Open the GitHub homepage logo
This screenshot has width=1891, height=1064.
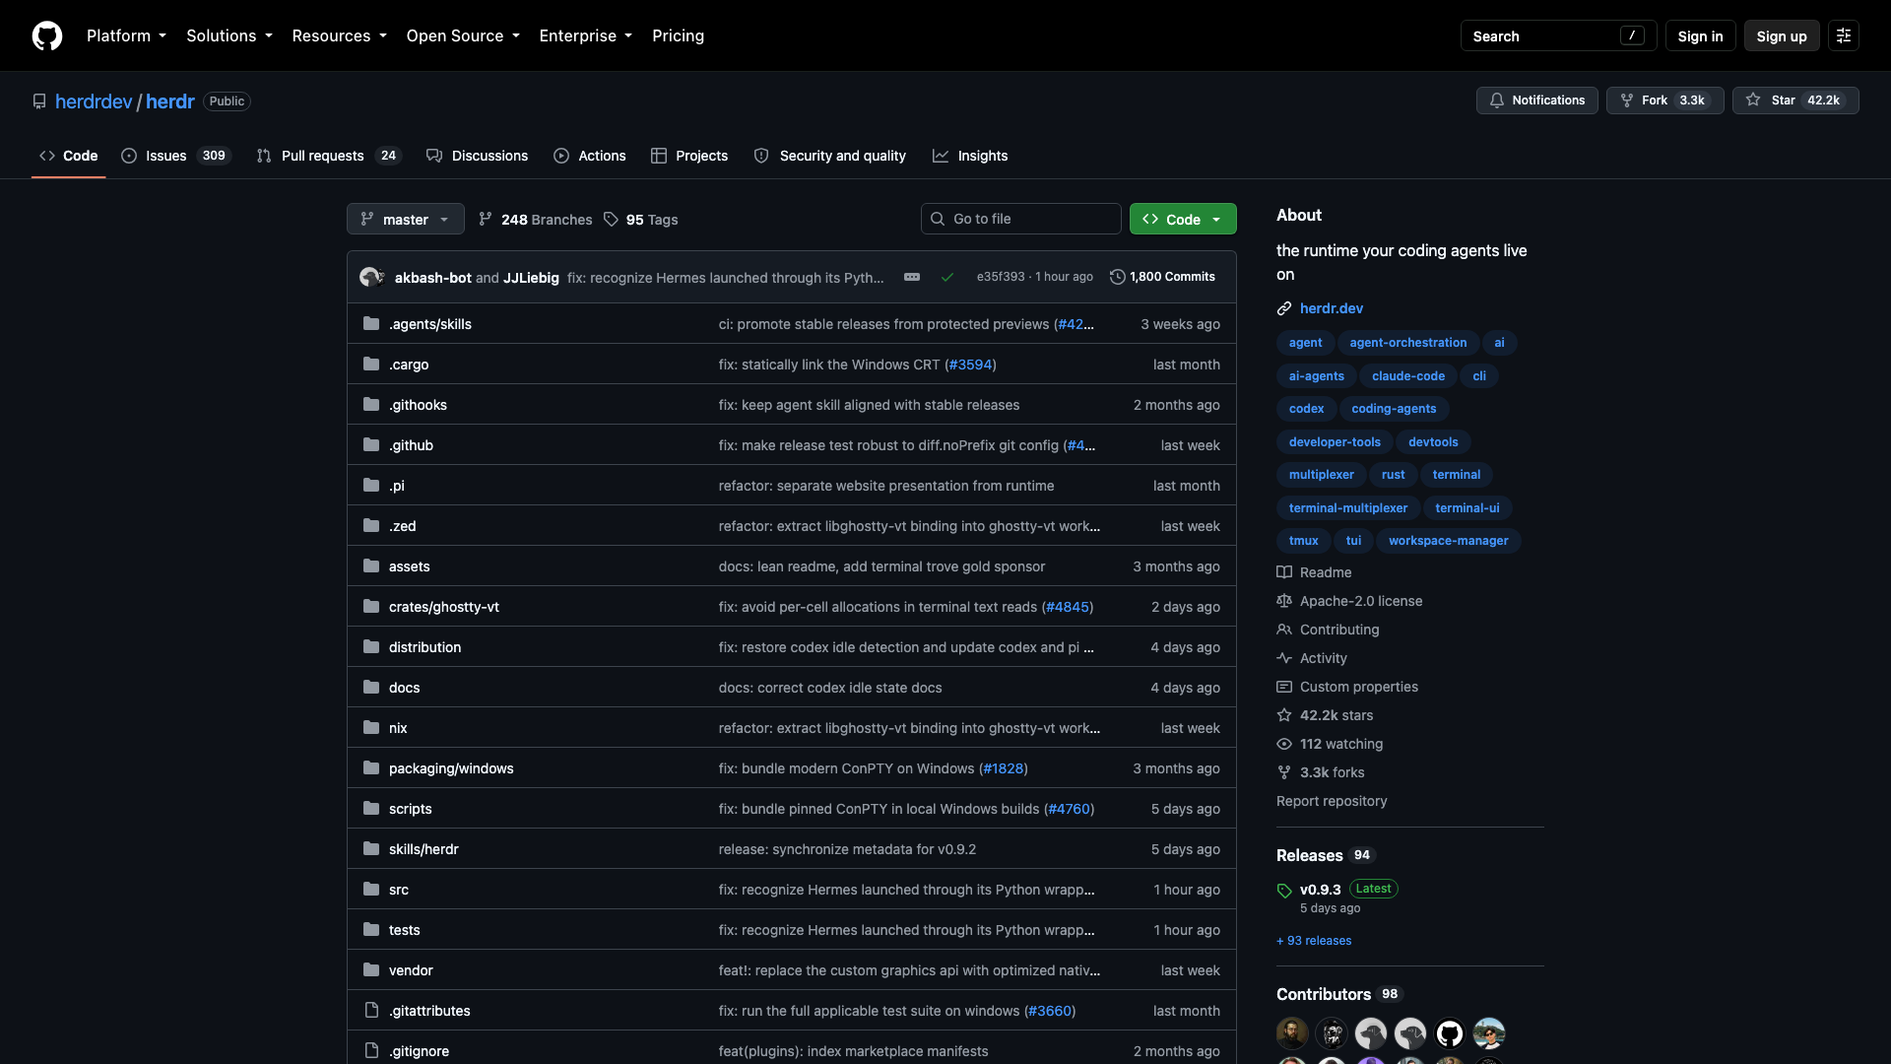click(47, 35)
